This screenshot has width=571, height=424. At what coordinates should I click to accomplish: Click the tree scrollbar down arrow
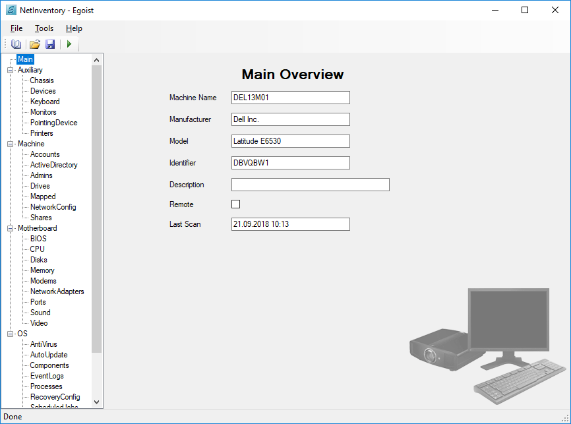click(96, 402)
